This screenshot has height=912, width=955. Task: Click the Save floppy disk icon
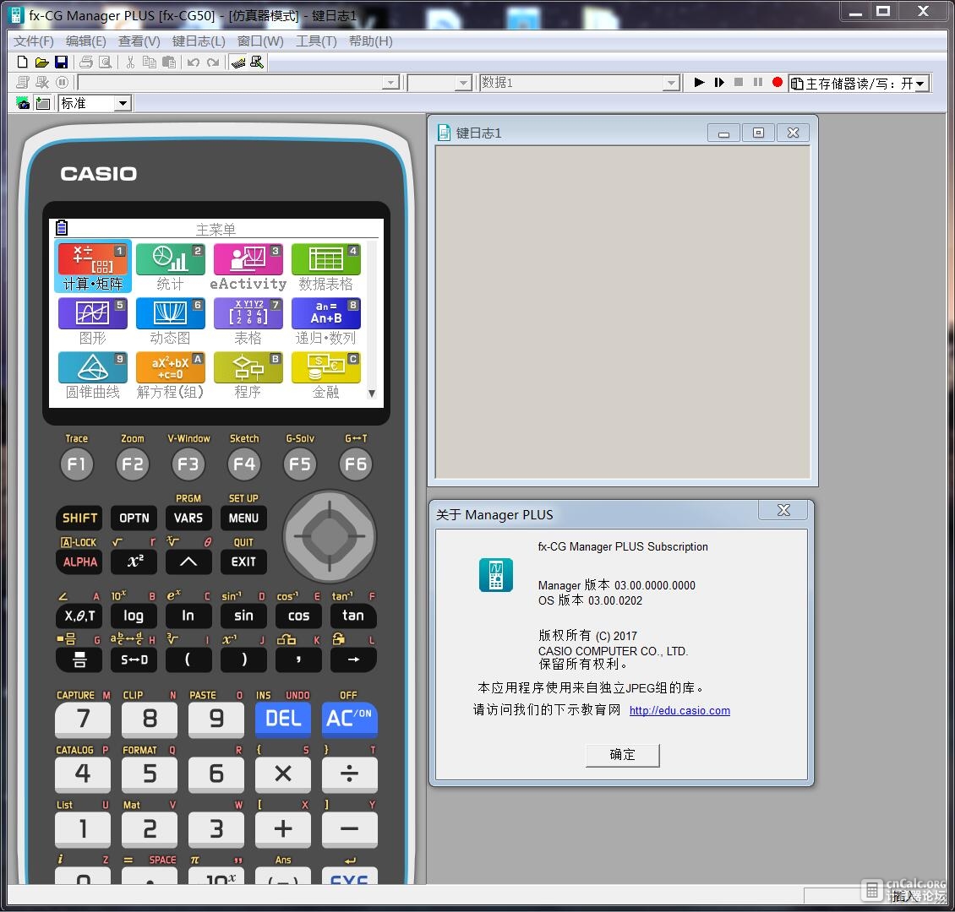(x=61, y=62)
